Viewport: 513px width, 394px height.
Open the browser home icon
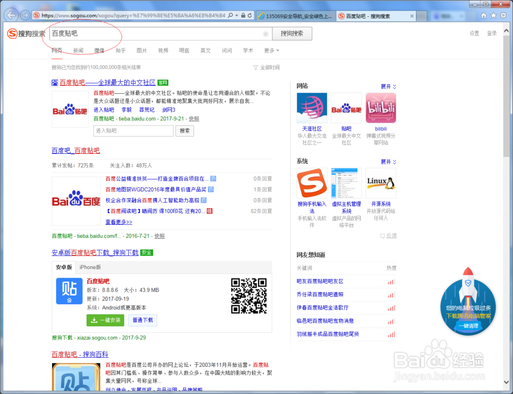(x=484, y=15)
